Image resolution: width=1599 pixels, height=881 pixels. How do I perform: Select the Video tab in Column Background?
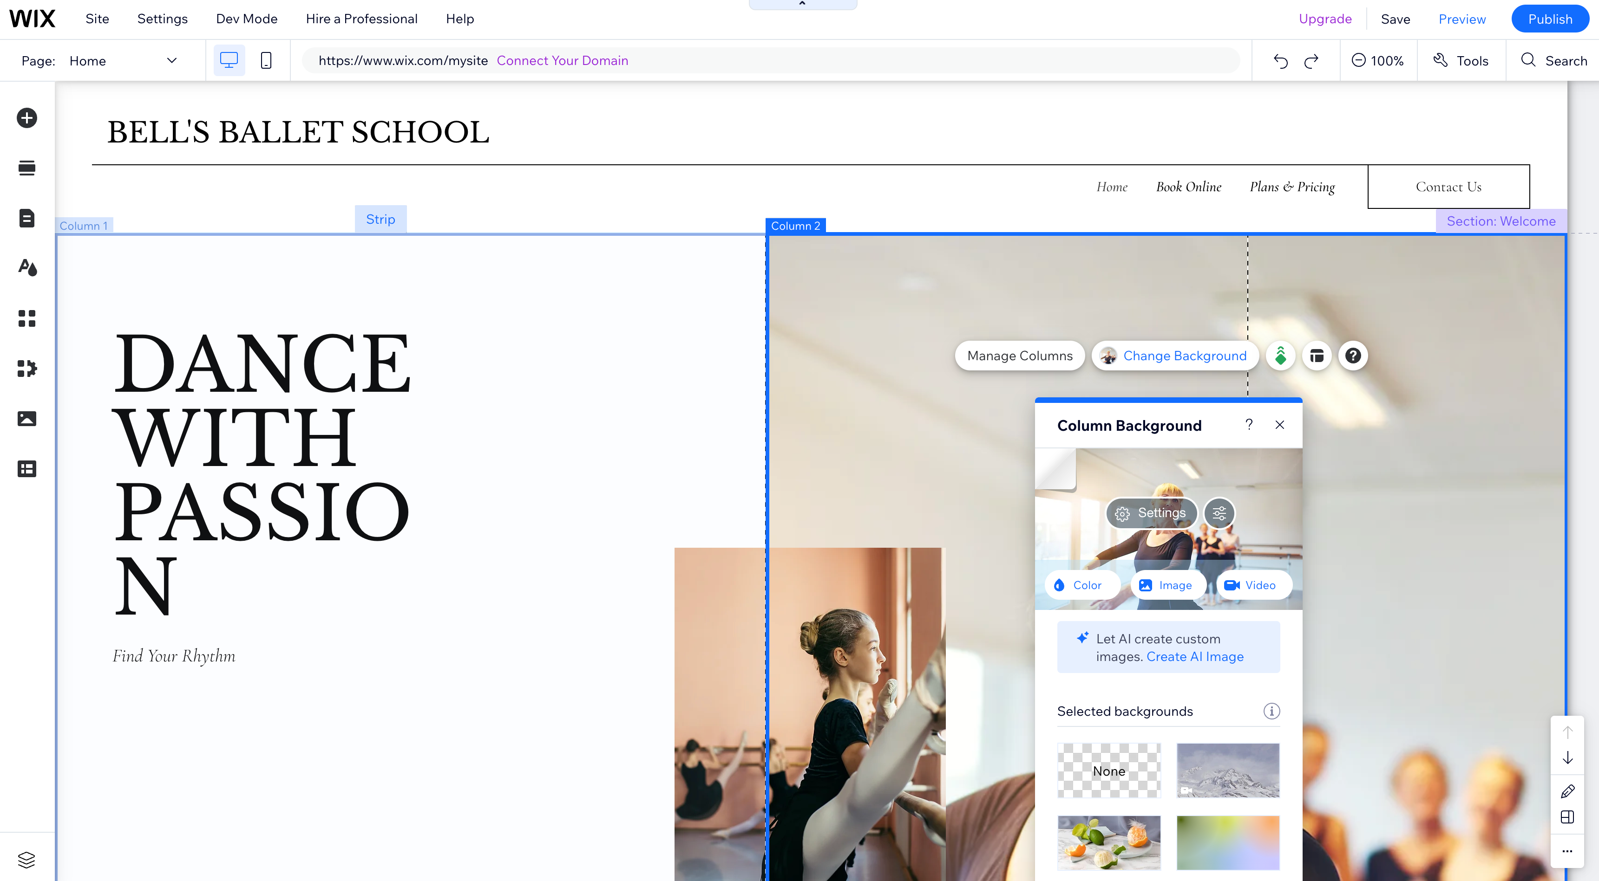coord(1250,585)
